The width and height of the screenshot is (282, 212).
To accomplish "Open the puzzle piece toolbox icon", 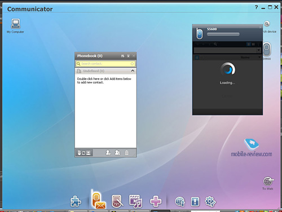I will [76, 201].
